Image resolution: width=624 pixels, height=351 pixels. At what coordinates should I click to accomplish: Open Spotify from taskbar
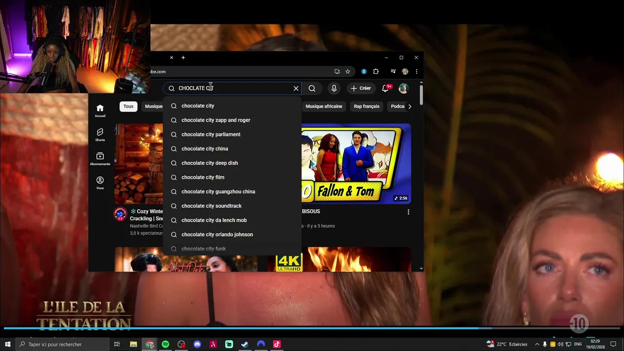pos(165,344)
